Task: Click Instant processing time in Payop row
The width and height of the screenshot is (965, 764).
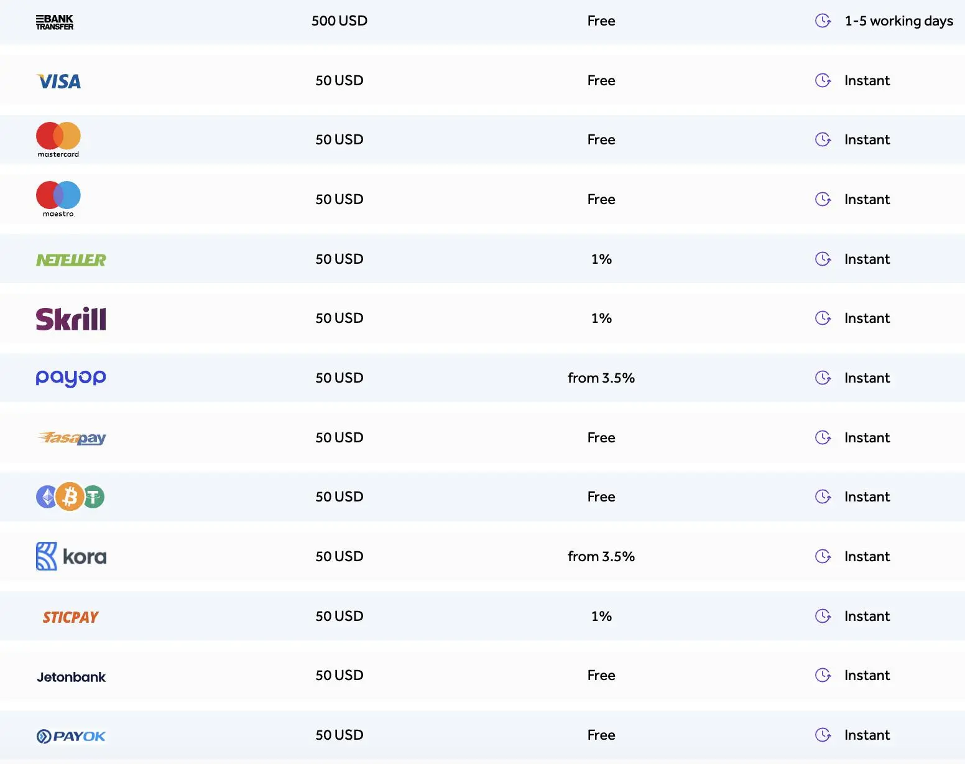Action: coord(867,378)
